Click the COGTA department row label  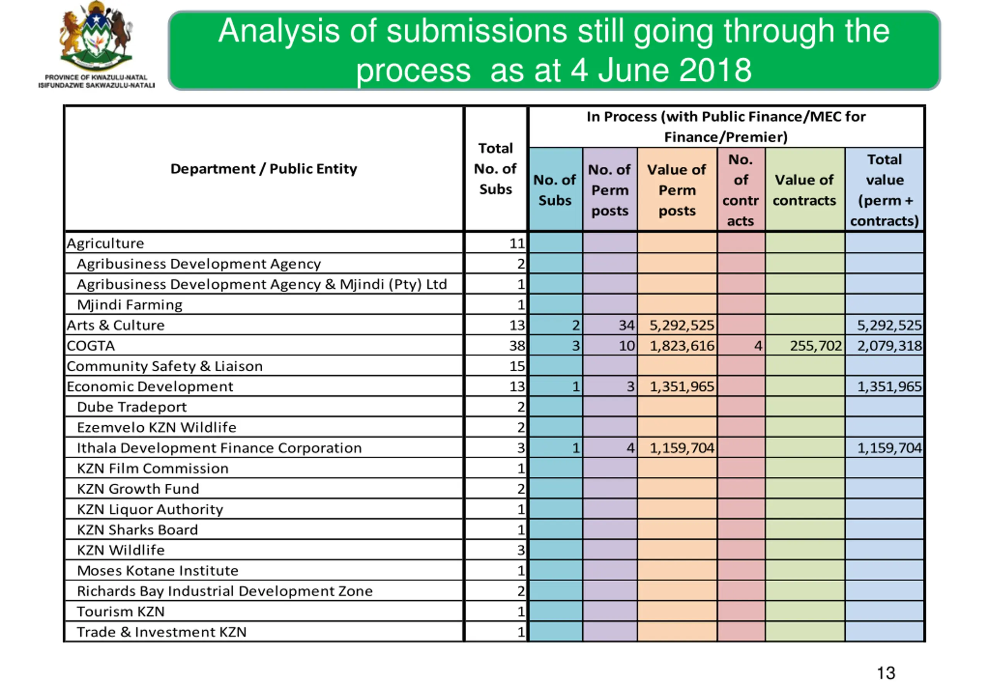point(91,345)
